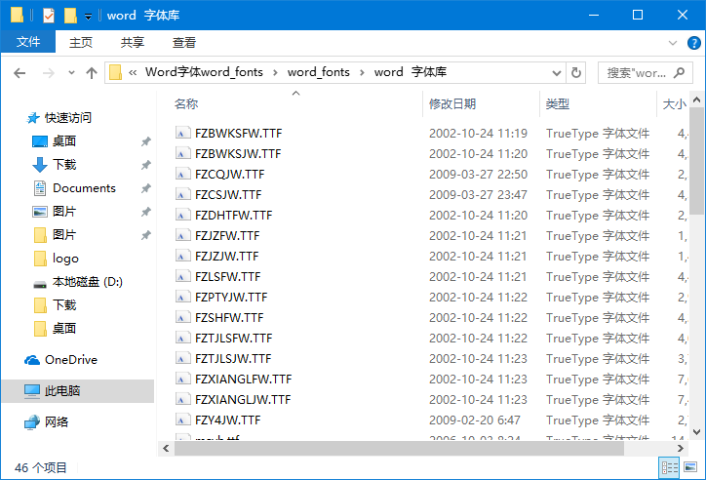Sort by the 类型 column header
Screen dimensions: 706x480
point(558,104)
